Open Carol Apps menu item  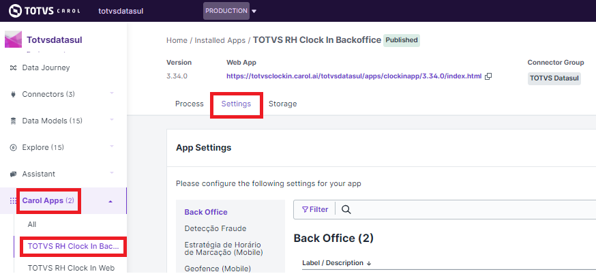(x=48, y=200)
